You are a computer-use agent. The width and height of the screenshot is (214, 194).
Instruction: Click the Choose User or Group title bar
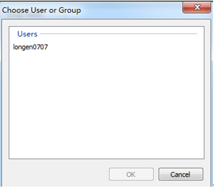[x=92, y=10]
